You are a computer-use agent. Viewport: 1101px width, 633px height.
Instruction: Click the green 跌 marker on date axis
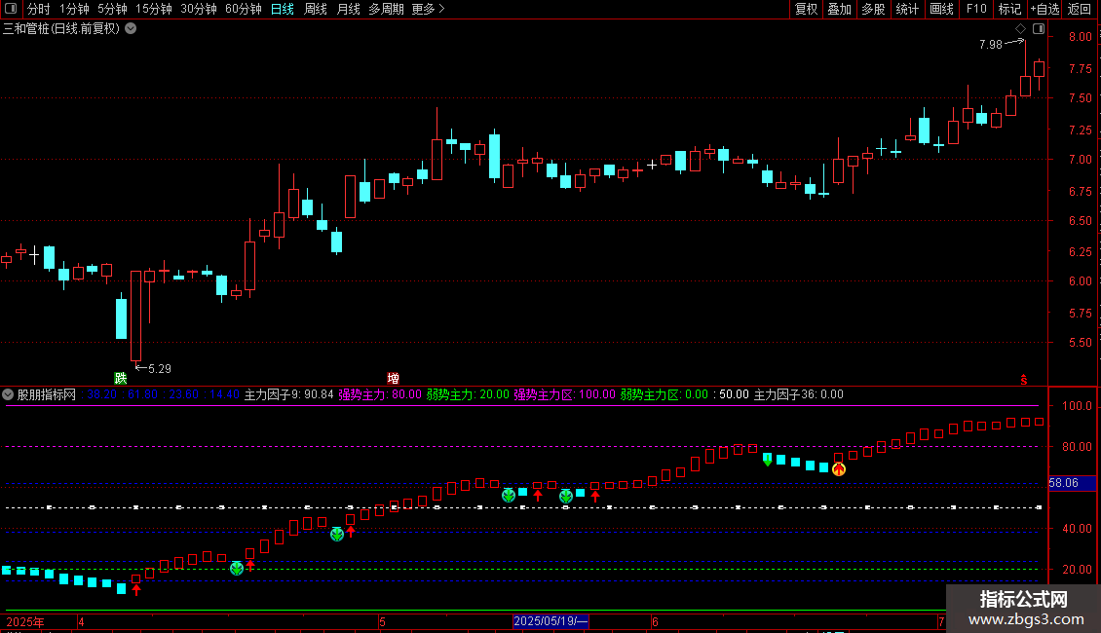pos(121,378)
